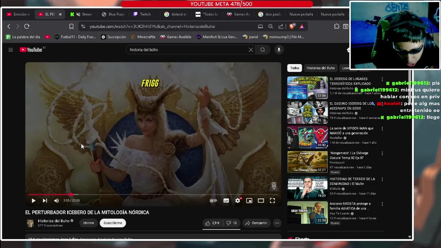Open site information icon in address bar
441x248 pixels.
pos(83,26)
